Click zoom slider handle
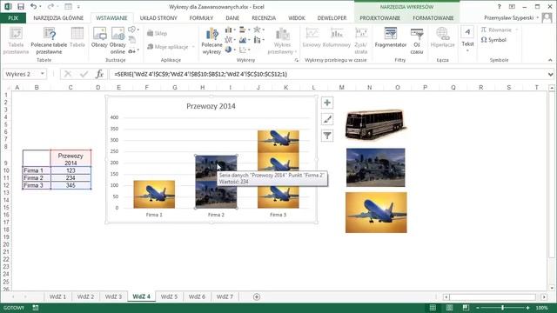Viewport: 557px width, 313px height. 503,308
